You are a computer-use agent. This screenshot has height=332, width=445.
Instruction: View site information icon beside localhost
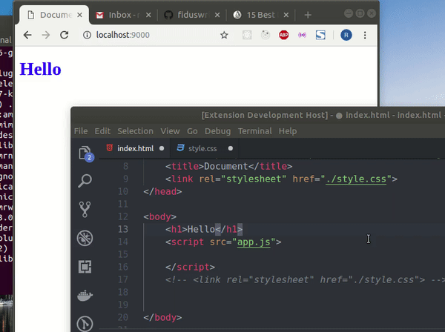[87, 35]
